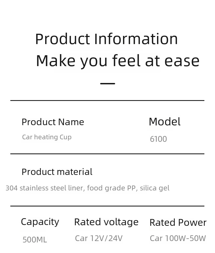The height and width of the screenshot is (253, 215).
Task: Click the "Product Information" heading
Action: (106, 39)
